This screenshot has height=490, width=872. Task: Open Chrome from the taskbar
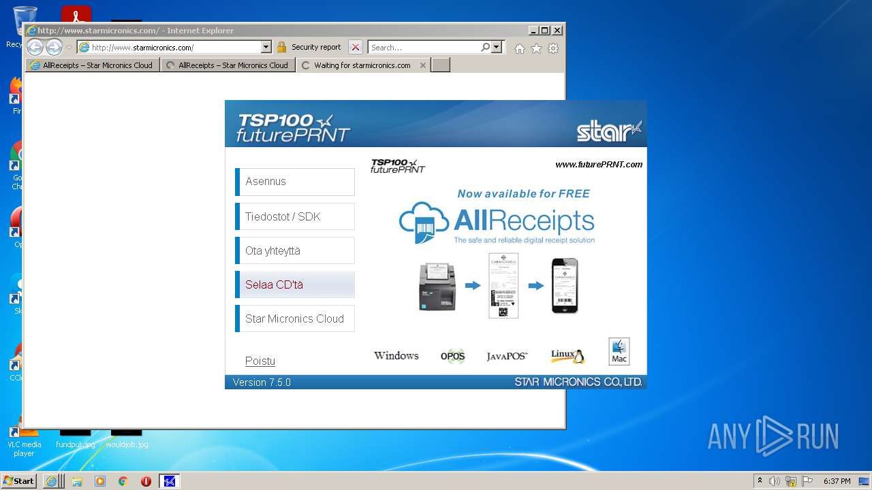click(x=123, y=481)
